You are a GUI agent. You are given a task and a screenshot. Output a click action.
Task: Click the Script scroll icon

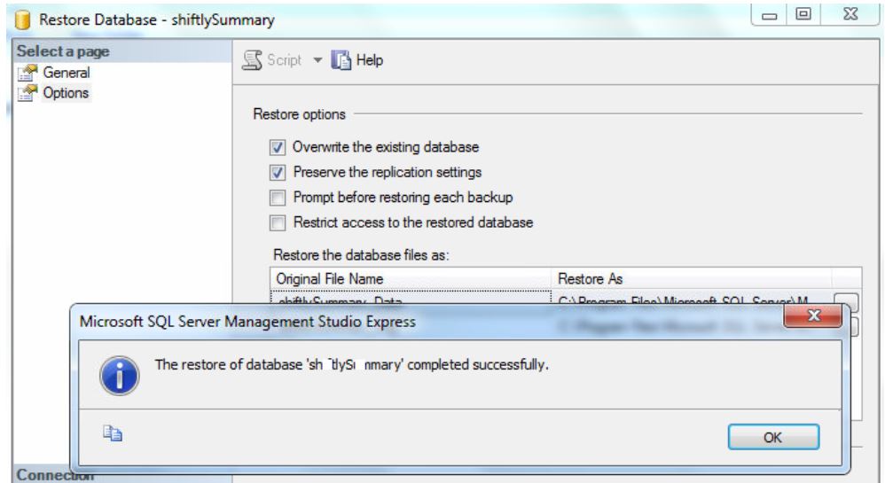click(x=252, y=59)
